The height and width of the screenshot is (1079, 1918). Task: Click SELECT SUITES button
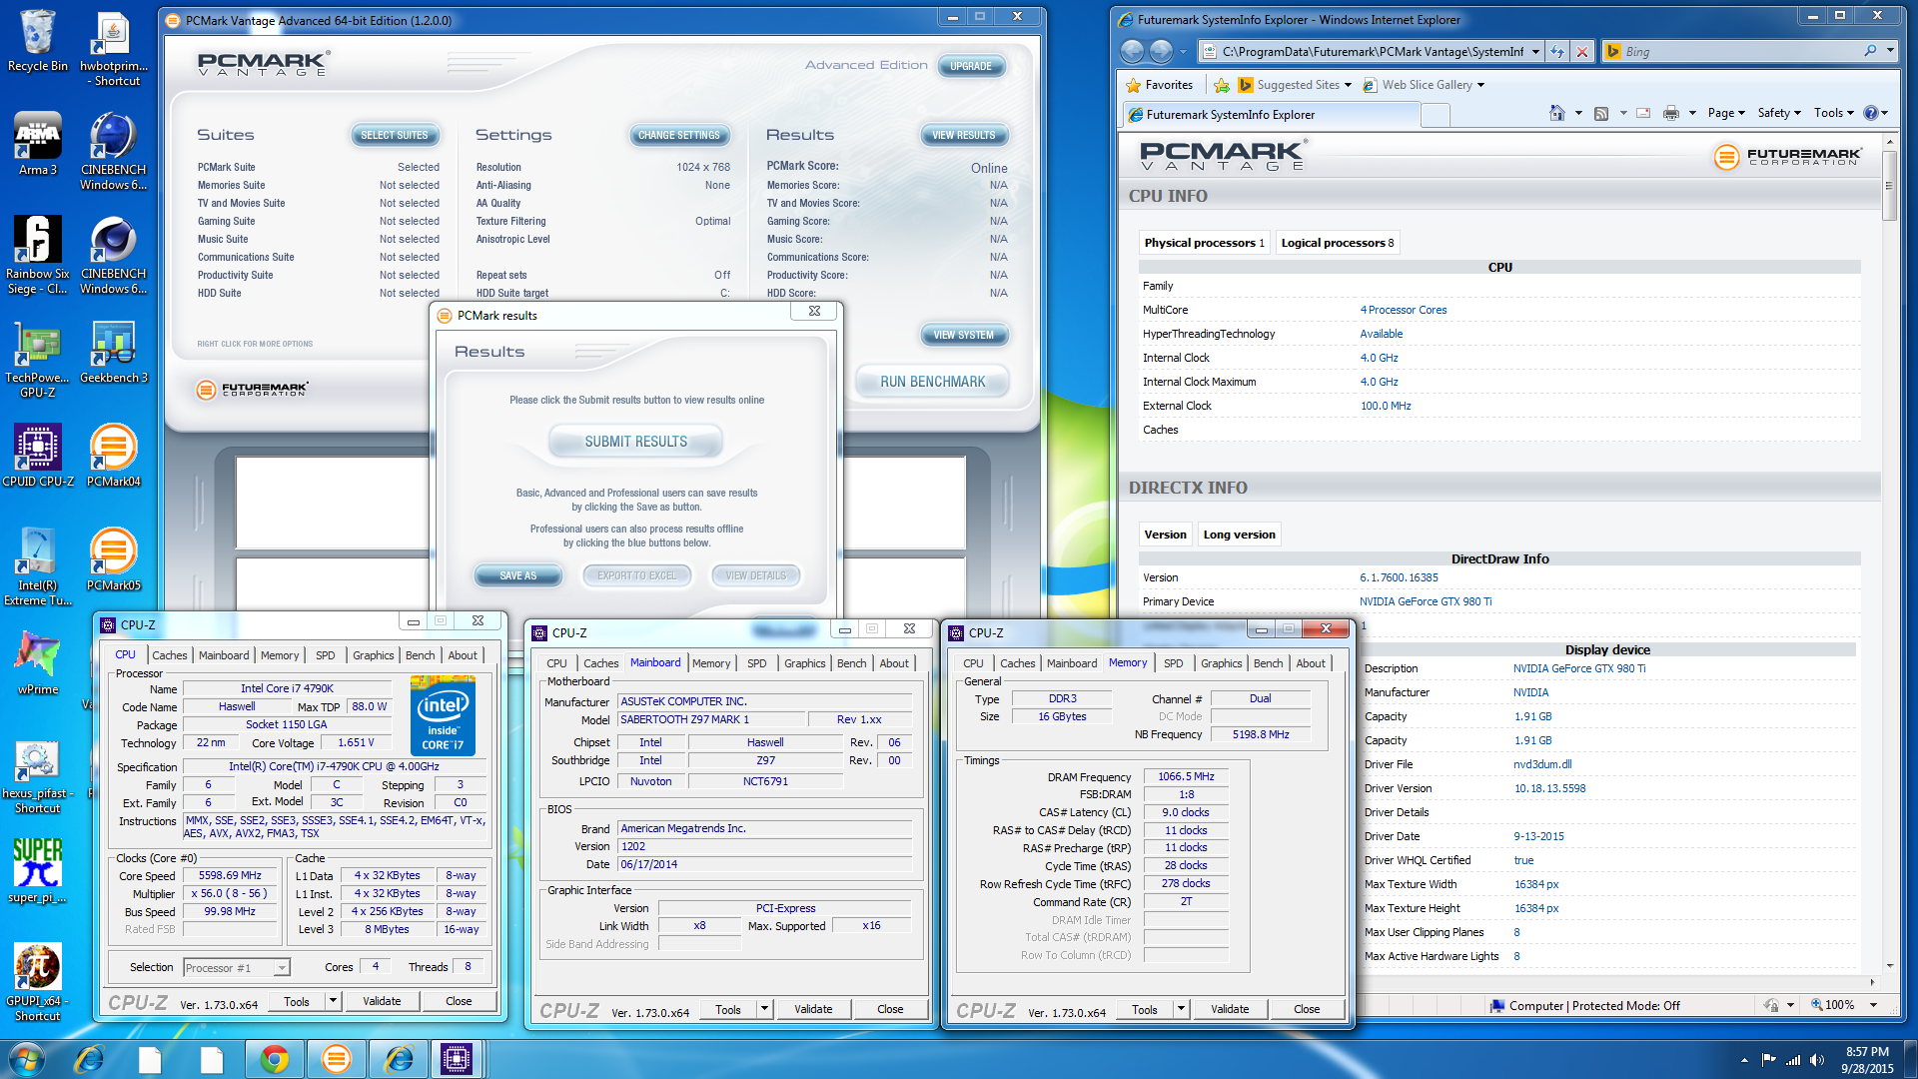[x=394, y=135]
